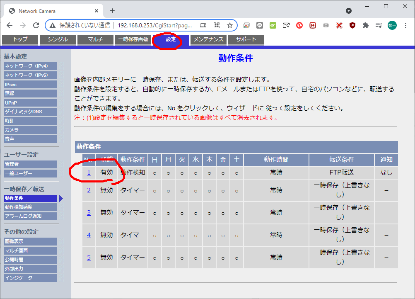
Task: Open the メンテナンス tab
Action: click(209, 40)
